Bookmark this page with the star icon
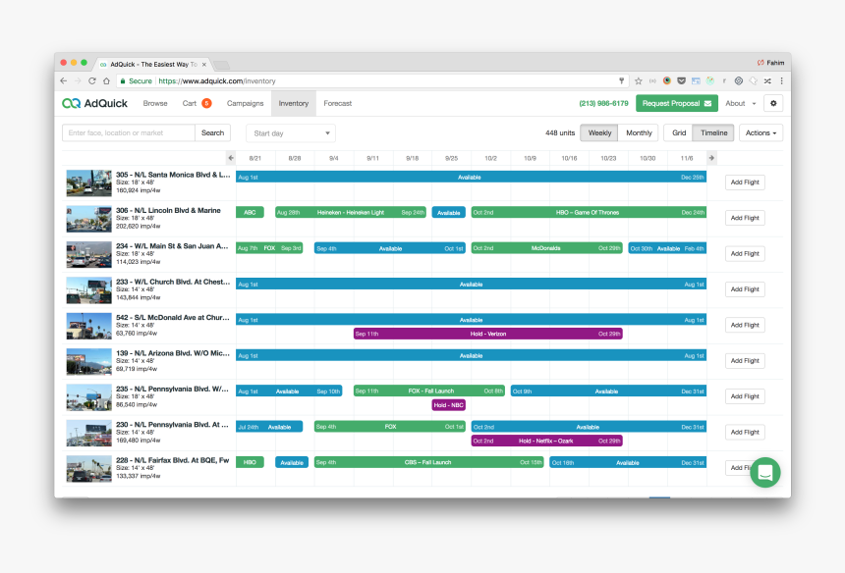Image resolution: width=845 pixels, height=573 pixels. [x=638, y=80]
